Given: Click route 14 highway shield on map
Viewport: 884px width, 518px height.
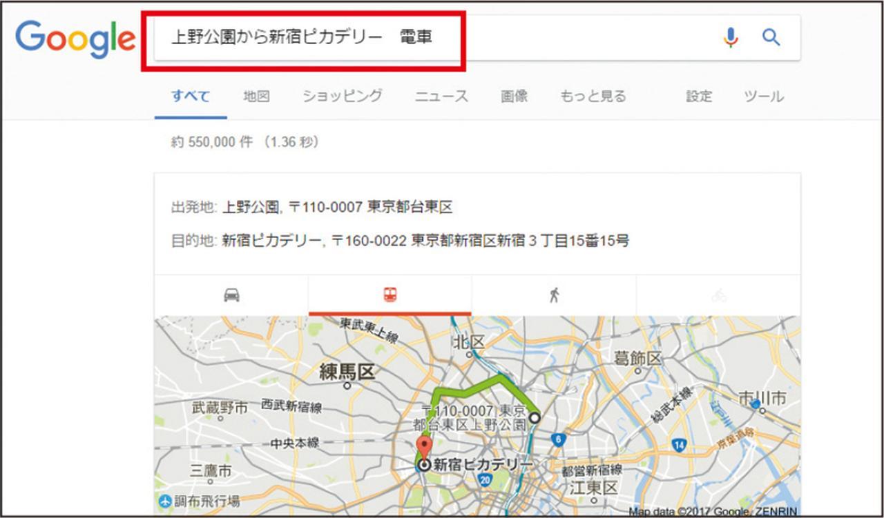Looking at the screenshot, I should pos(679,446).
